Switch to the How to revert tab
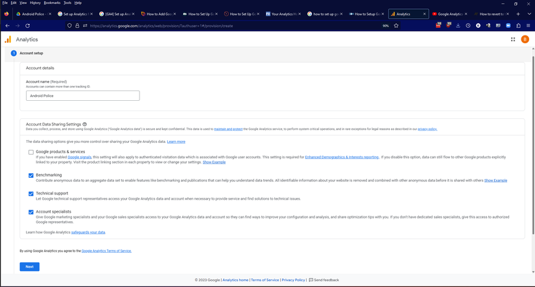535x287 pixels. (491, 14)
